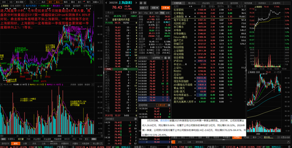Remove 光刻机(胶) overlay with its X

[51, 6]
